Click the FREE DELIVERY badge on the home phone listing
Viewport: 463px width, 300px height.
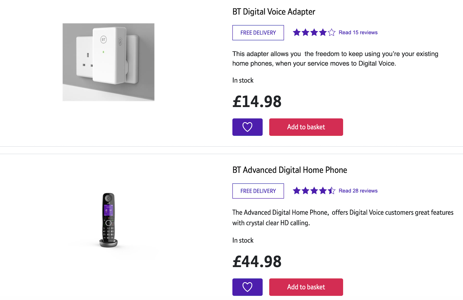coord(258,191)
